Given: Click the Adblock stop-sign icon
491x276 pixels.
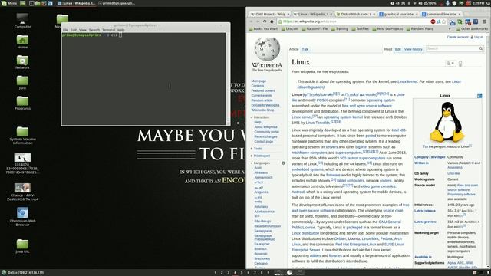Looking at the screenshot, I should click(433, 21).
